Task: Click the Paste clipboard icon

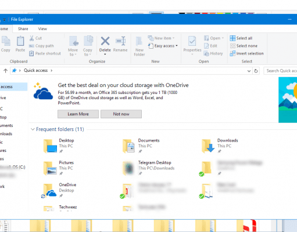Action: [x=20, y=41]
